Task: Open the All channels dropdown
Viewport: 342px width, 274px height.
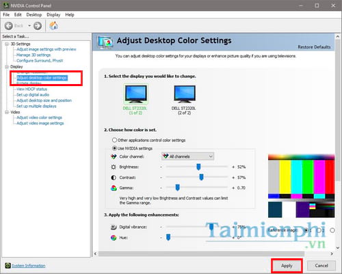Action: pyautogui.click(x=187, y=156)
